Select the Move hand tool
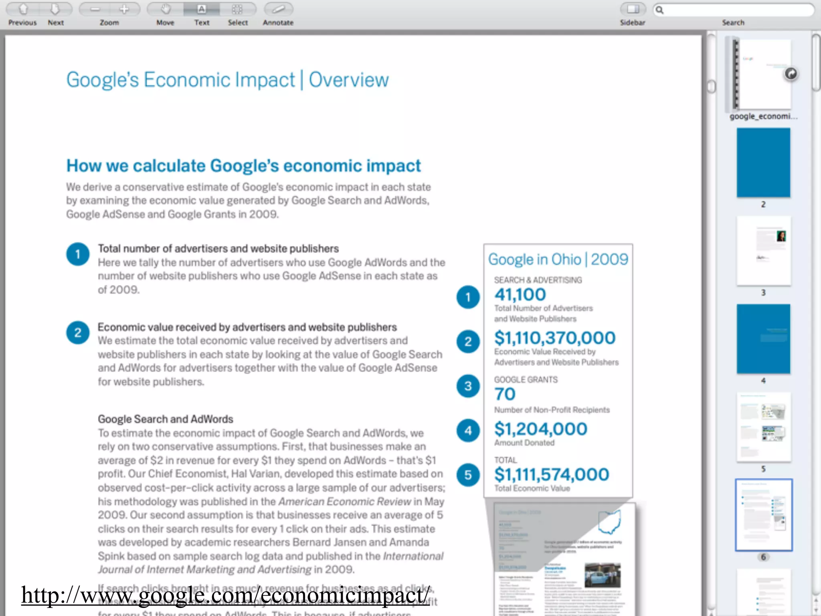Image resolution: width=821 pixels, height=616 pixels. point(165,9)
